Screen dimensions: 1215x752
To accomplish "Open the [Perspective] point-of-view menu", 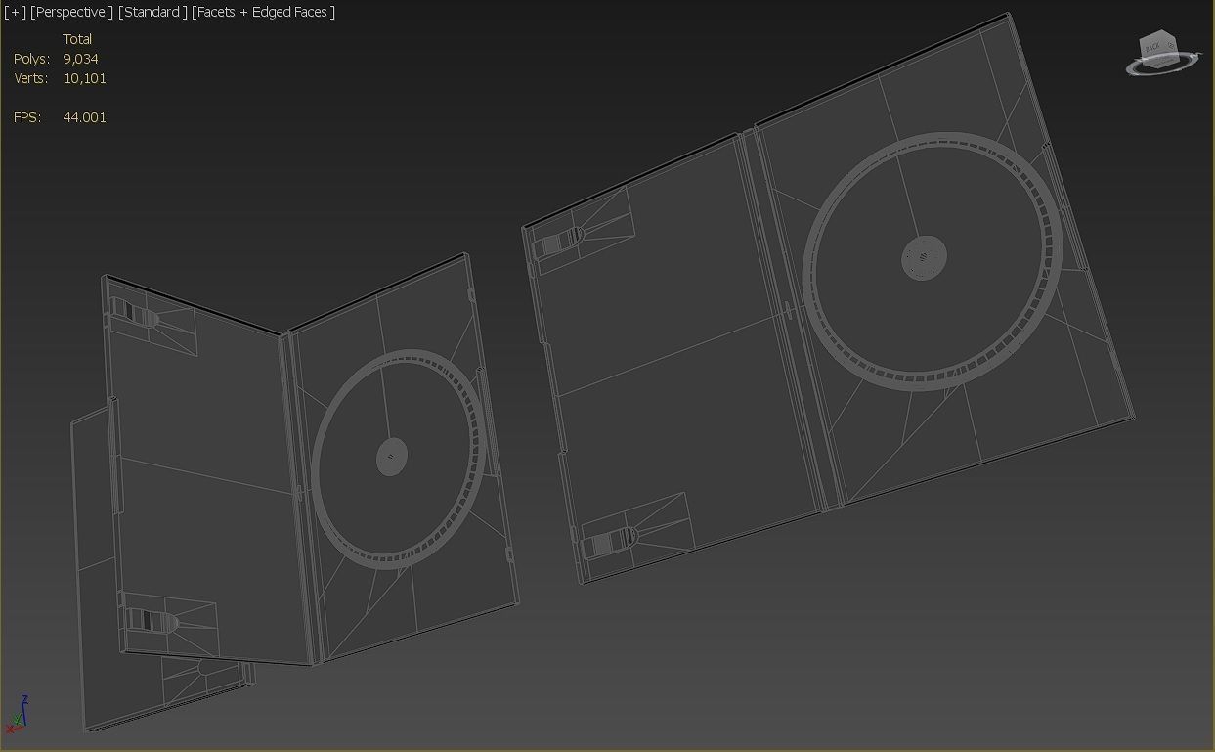I will [72, 12].
